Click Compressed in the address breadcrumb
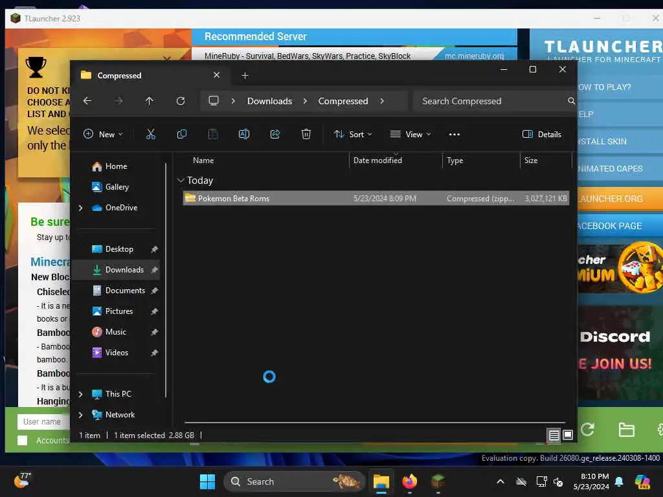The image size is (663, 497). pyautogui.click(x=343, y=101)
